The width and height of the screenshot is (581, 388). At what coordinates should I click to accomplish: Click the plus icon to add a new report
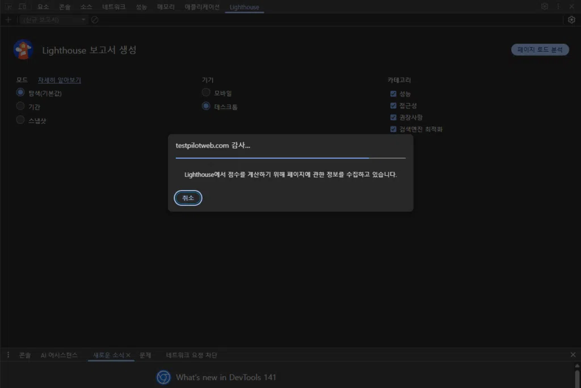(8, 19)
